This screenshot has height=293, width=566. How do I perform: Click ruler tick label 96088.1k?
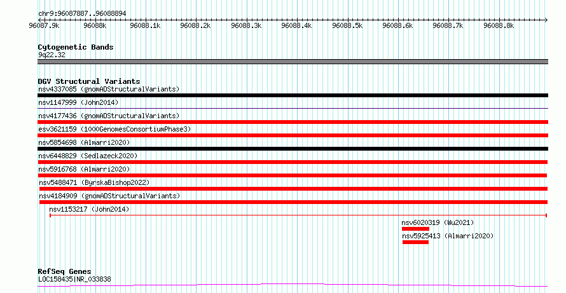[146, 26]
